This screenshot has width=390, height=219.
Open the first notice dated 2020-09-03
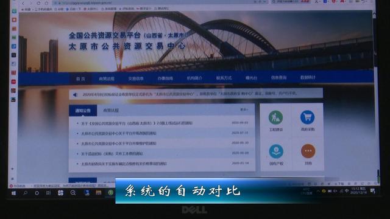pos(136,123)
